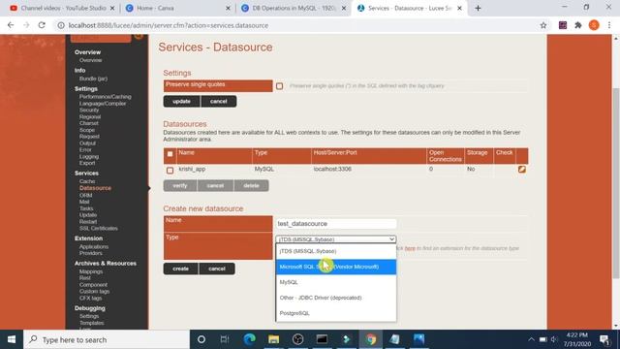620x349 pixels.
Task: Edit the krishi_app datasource via pencil icon
Action: coord(522,170)
